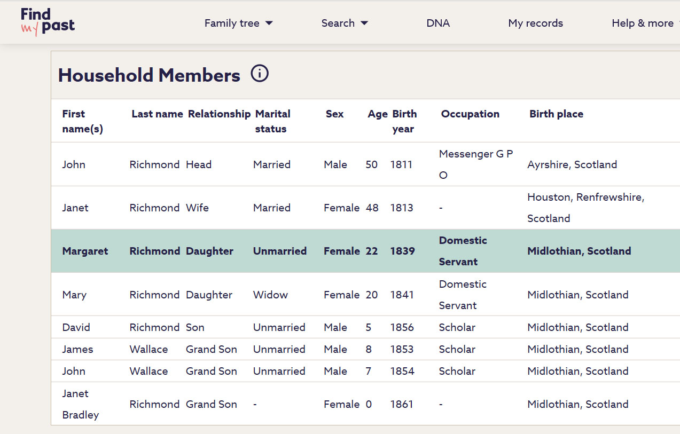Click birth year 1839 in Margaret's row

(x=402, y=251)
